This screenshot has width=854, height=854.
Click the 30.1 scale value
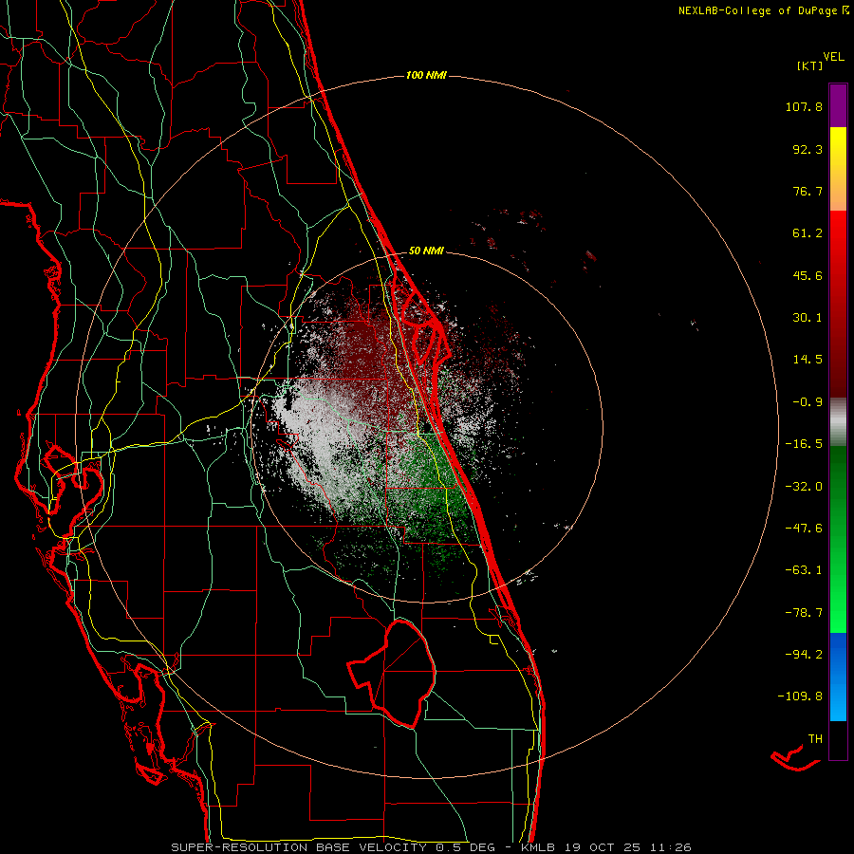coord(808,318)
